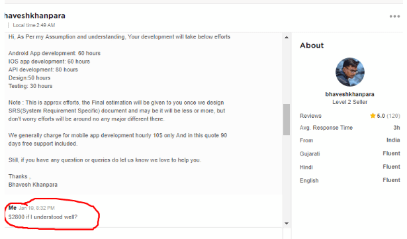
Task: Click the chat scrollbar thumb
Action: click(287, 119)
